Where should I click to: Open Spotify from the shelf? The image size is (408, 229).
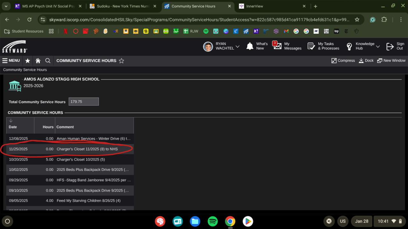[x=213, y=221]
